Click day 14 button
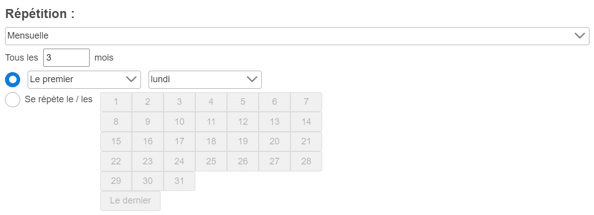 coord(306,122)
